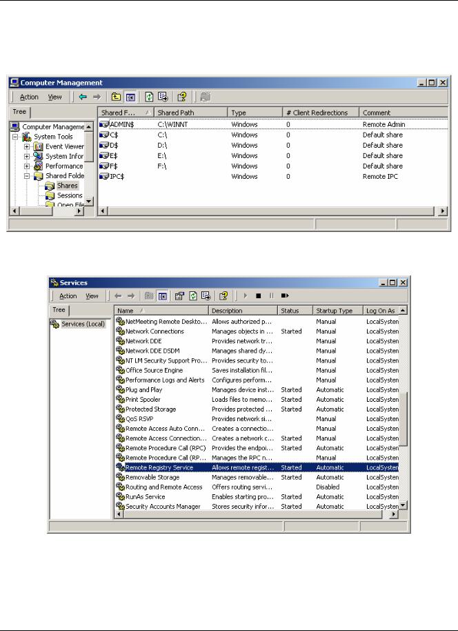Click Forward arrow in Computer Management toolbar
Image resolution: width=458 pixels, height=631 pixels.
point(97,97)
